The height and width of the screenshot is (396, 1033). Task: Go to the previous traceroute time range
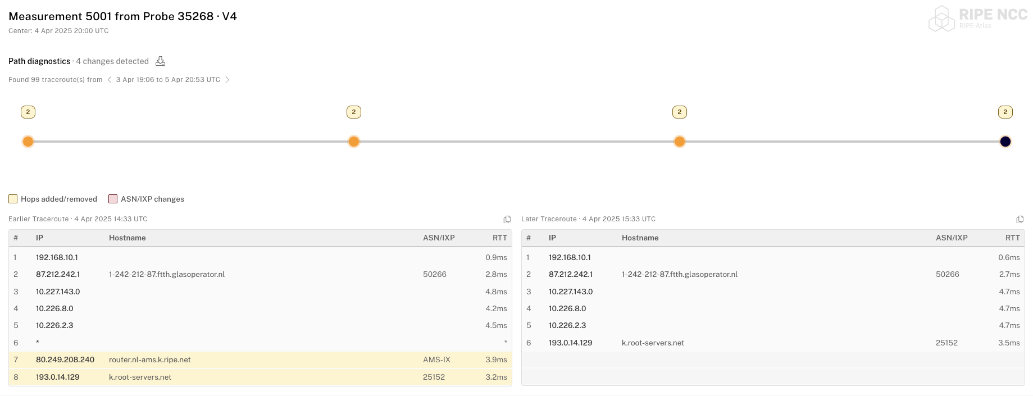coord(110,80)
